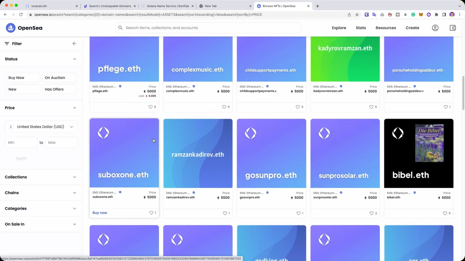Open Chrome extensions puzzle icon
Screen dimensions: 465x261
coord(436,15)
